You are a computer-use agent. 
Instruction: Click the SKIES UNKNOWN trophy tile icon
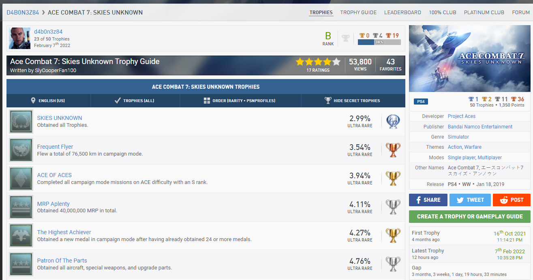(21, 122)
